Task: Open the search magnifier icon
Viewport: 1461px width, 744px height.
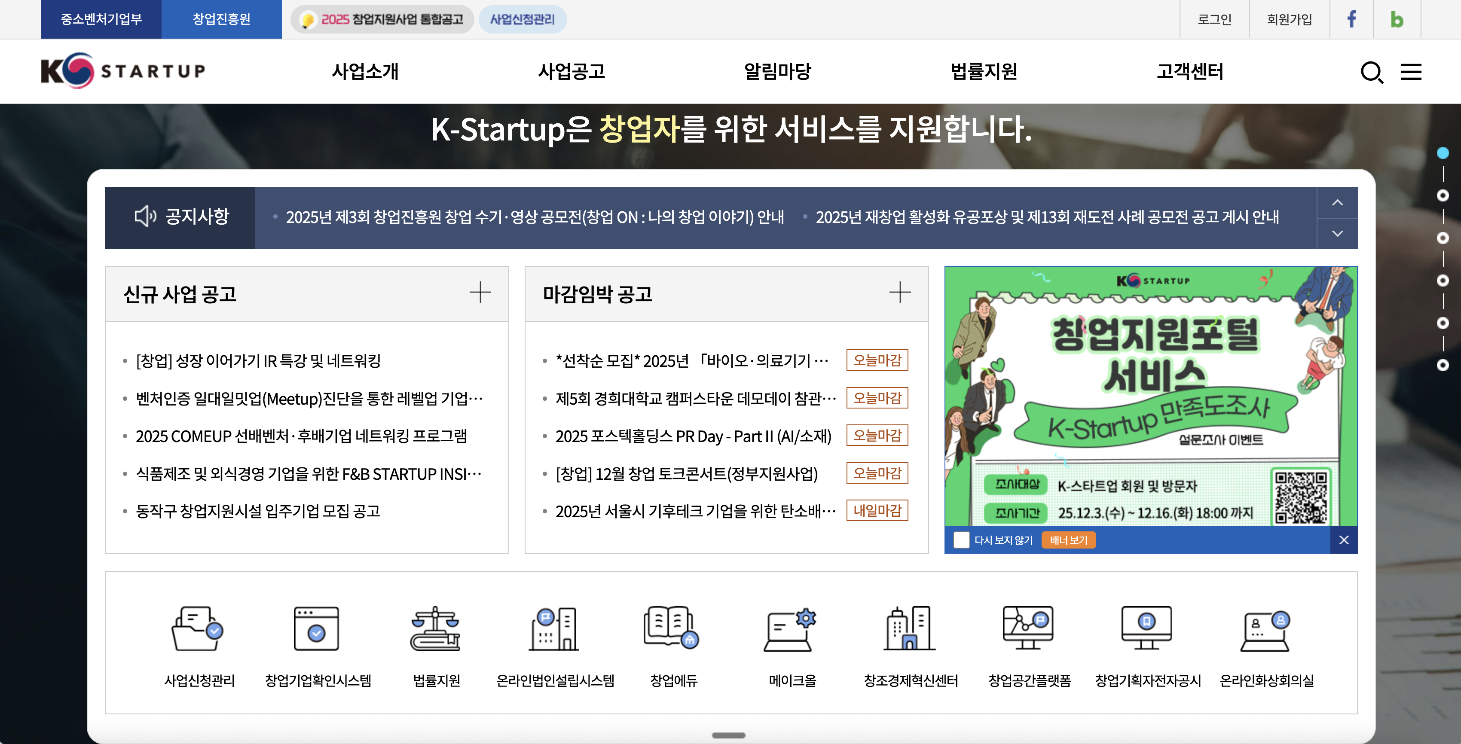Action: click(1371, 72)
